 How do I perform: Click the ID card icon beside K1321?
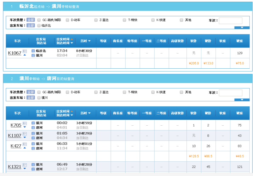tap(24, 165)
